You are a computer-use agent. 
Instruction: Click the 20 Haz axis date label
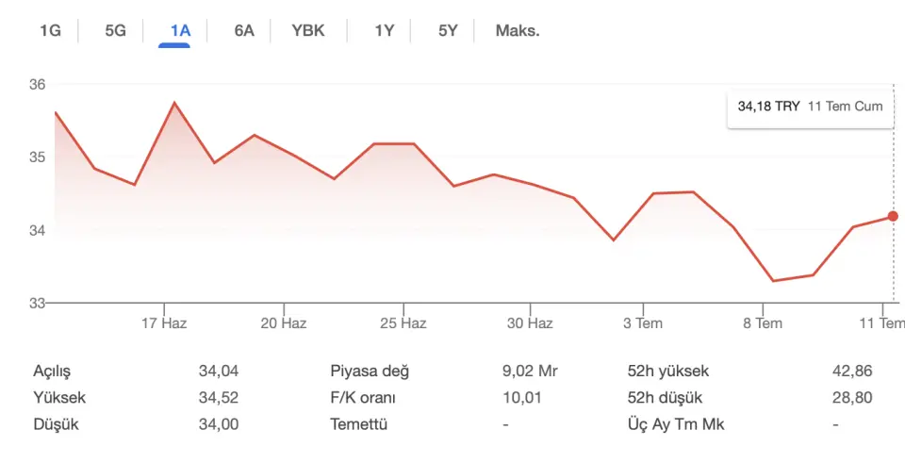284,323
